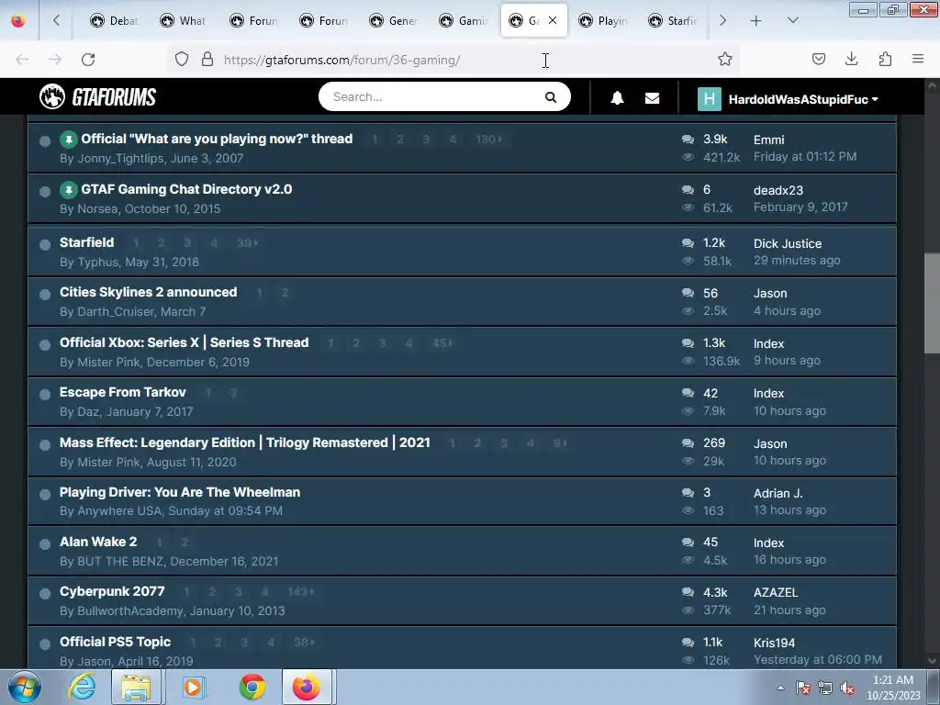Open Windows Explorer from the taskbar
Screen dimensions: 940x705
136,687
